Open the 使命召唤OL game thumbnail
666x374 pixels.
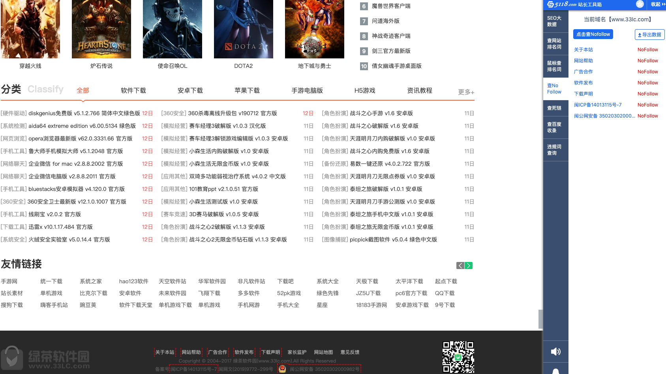point(173,29)
